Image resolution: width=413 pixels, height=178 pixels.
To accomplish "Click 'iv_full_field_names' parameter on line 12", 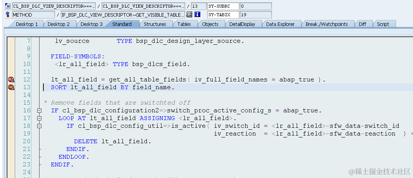I will tap(231, 80).
